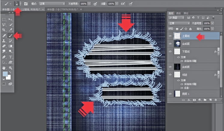The height and width of the screenshot is (131, 224).
Task: Pick the horizontal Type tool
Action: pyautogui.click(x=11, y=57)
